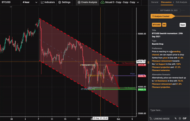The height and width of the screenshot is (121, 190).
Task: Click the Pivot label on the chart
Action: pos(132,74)
